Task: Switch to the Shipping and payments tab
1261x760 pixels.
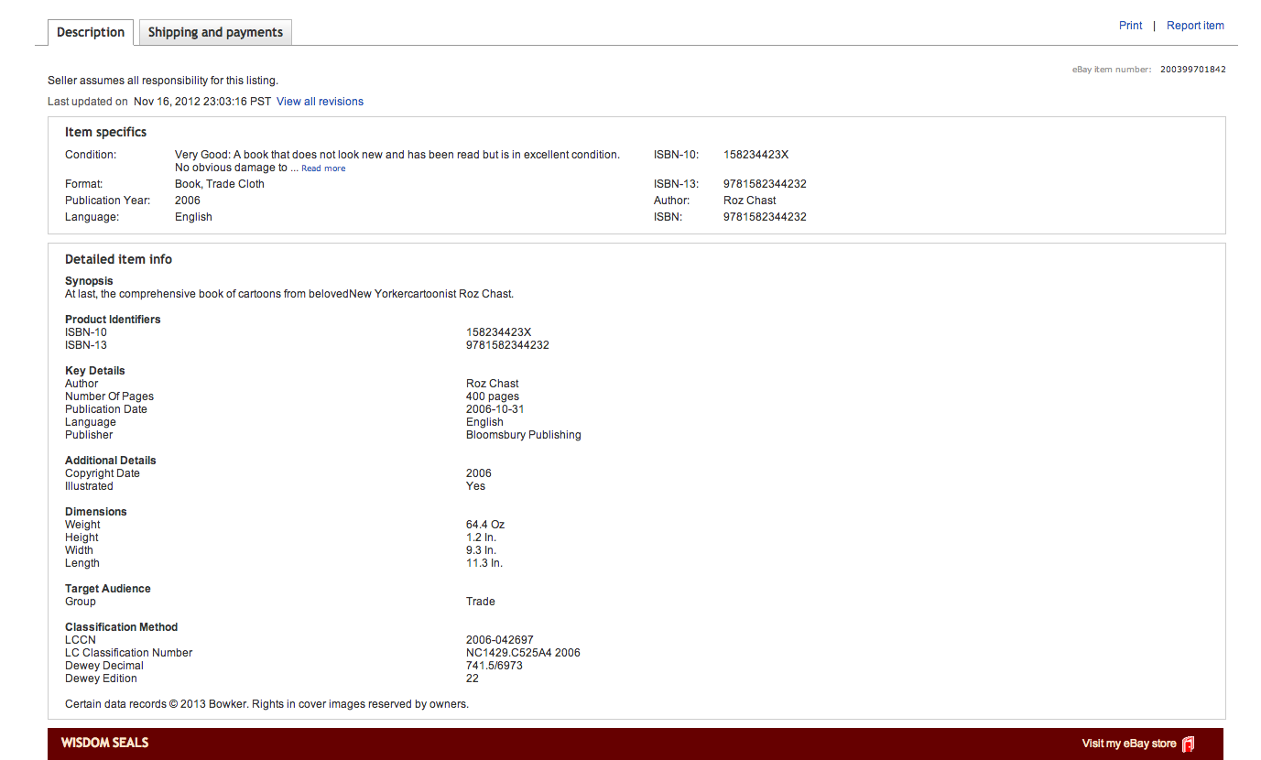Action: pyautogui.click(x=215, y=32)
